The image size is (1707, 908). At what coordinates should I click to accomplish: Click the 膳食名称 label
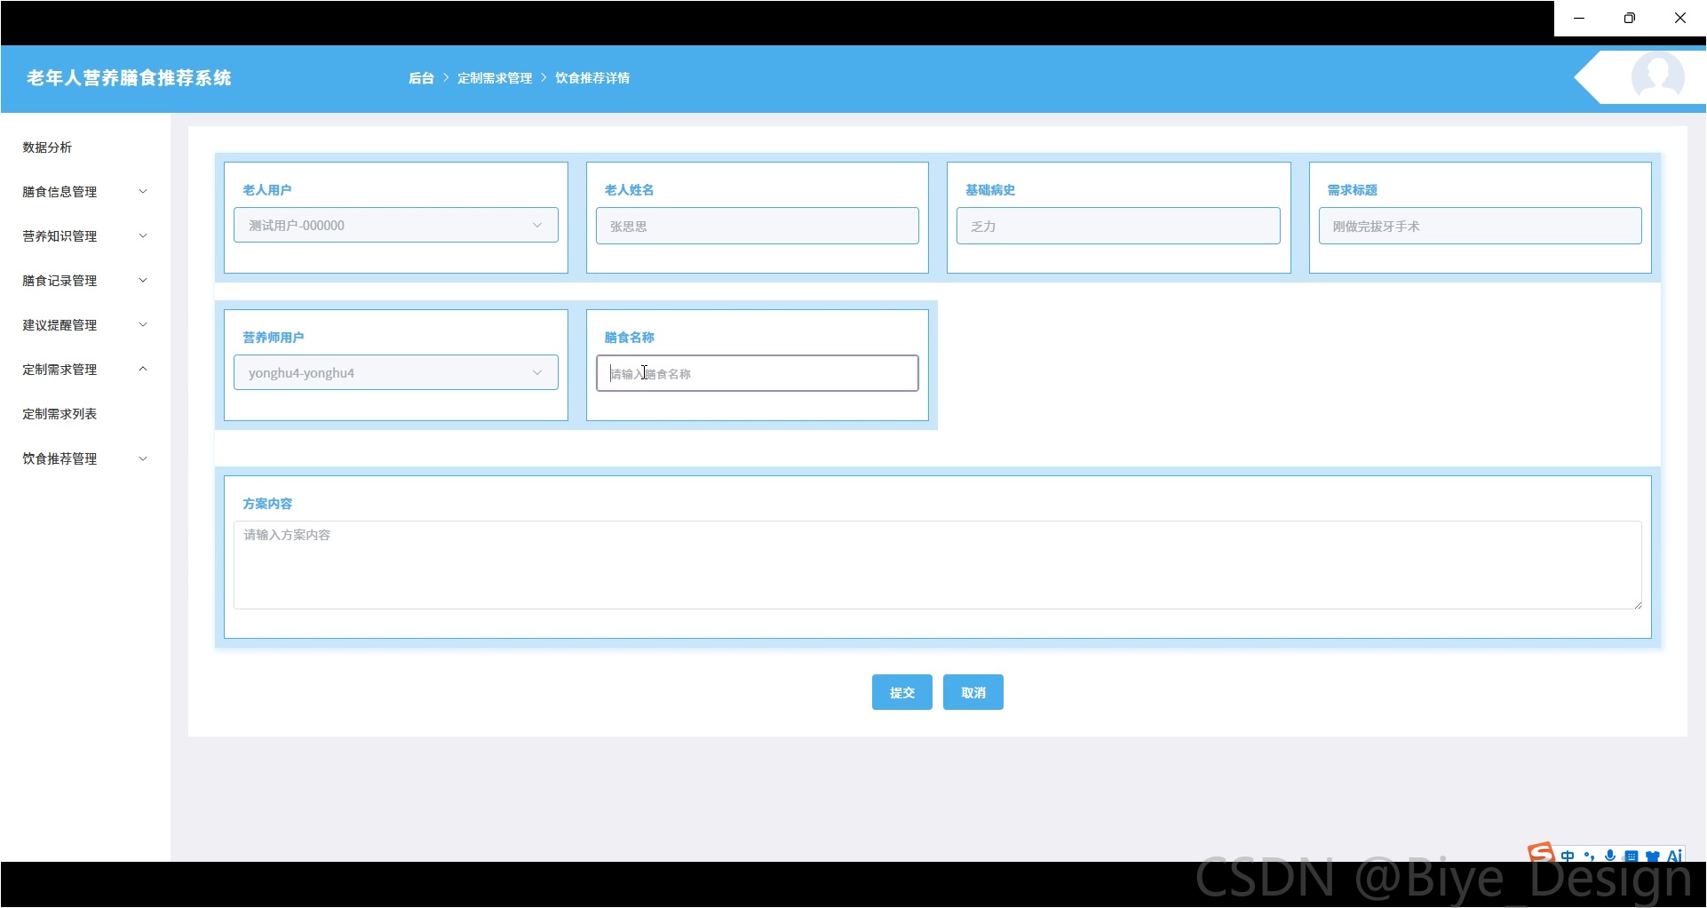coord(630,338)
